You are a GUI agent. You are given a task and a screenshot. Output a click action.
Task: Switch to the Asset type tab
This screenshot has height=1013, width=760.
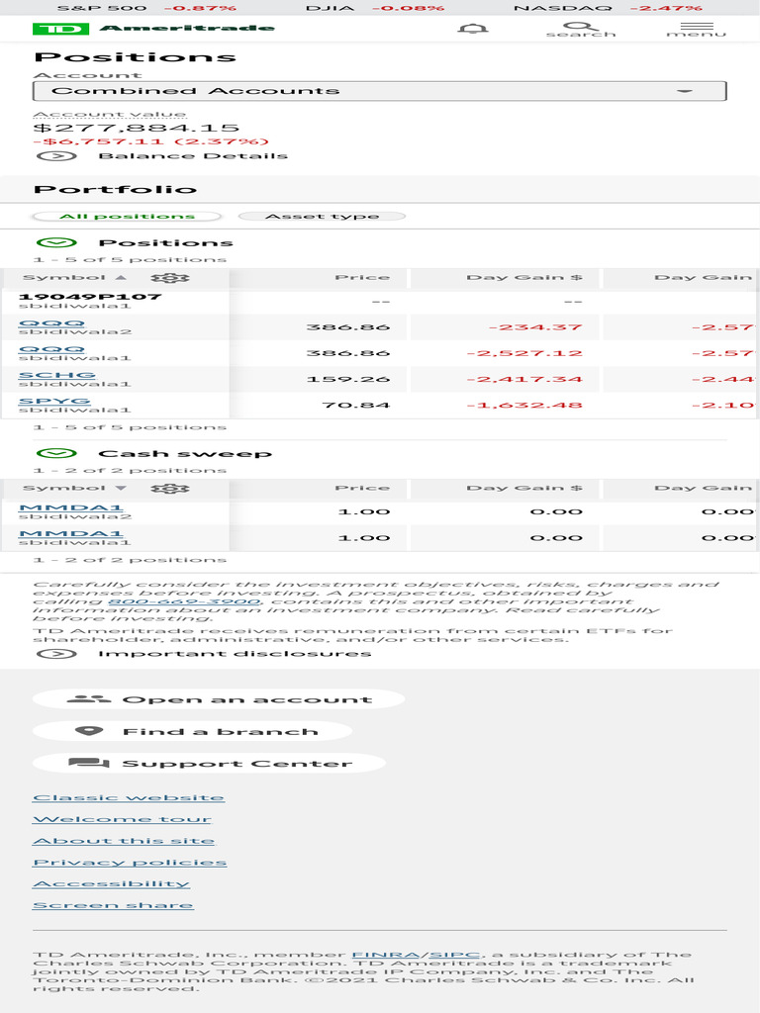click(322, 217)
